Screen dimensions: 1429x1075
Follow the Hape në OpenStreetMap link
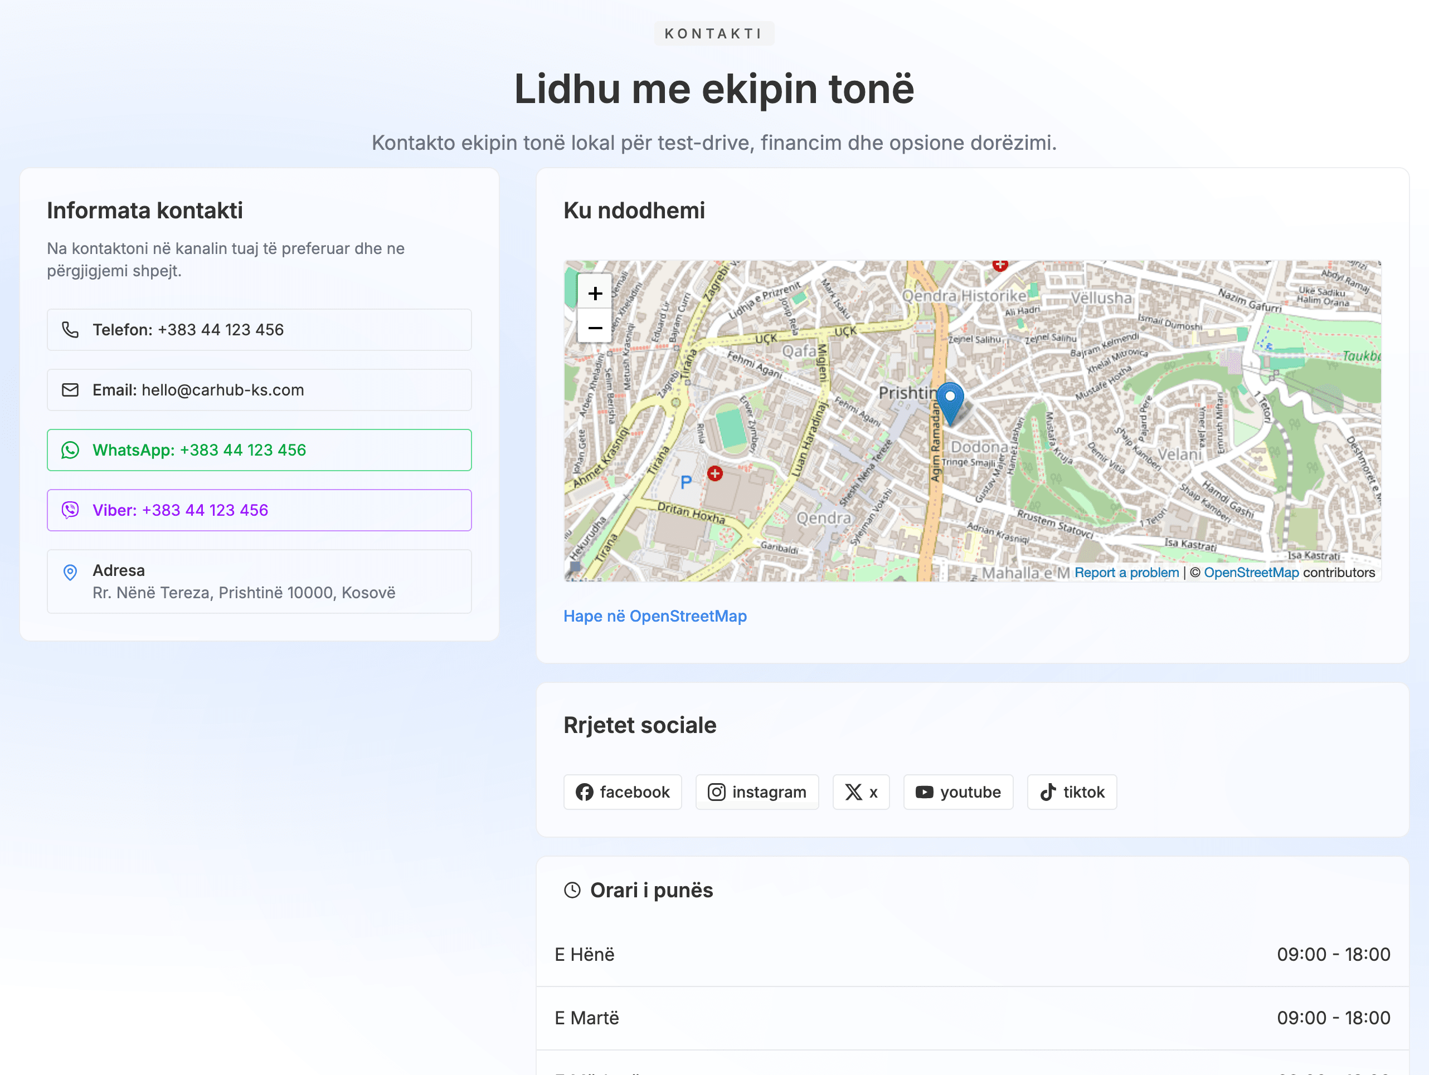(x=654, y=616)
